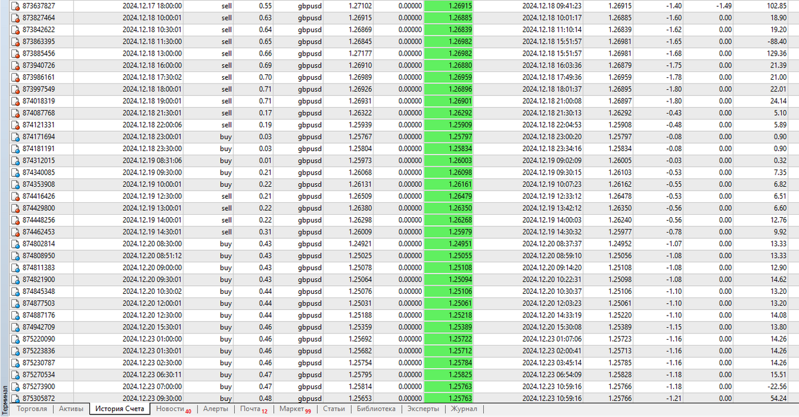Image resolution: width=799 pixels, height=417 pixels.
Task: Click ticket number 875273900
Action: click(38, 387)
